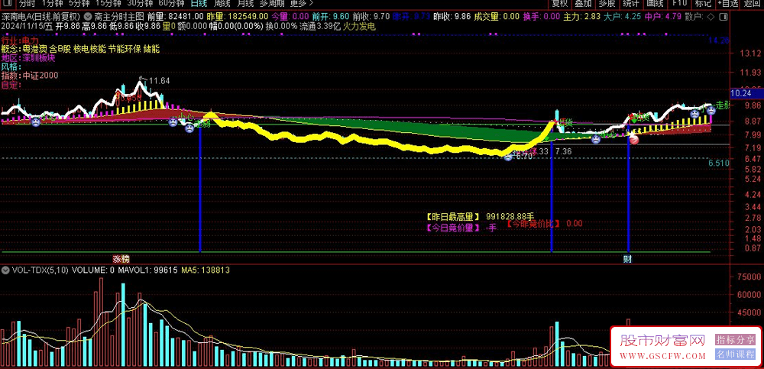This screenshot has height=369, width=764.
Task: Select the 5分钟 period tab
Action: [x=79, y=3]
